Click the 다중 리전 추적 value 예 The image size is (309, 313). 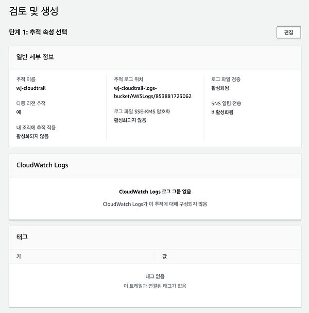point(19,112)
